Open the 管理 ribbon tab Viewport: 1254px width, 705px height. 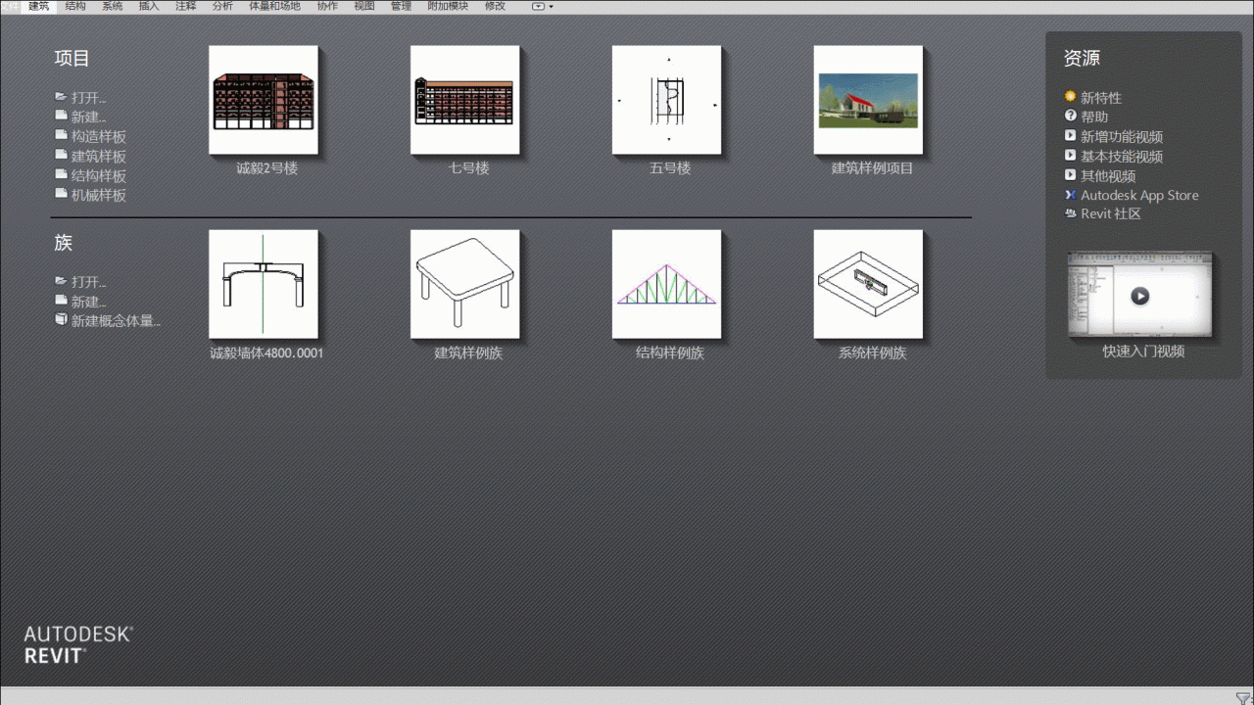[x=401, y=6]
